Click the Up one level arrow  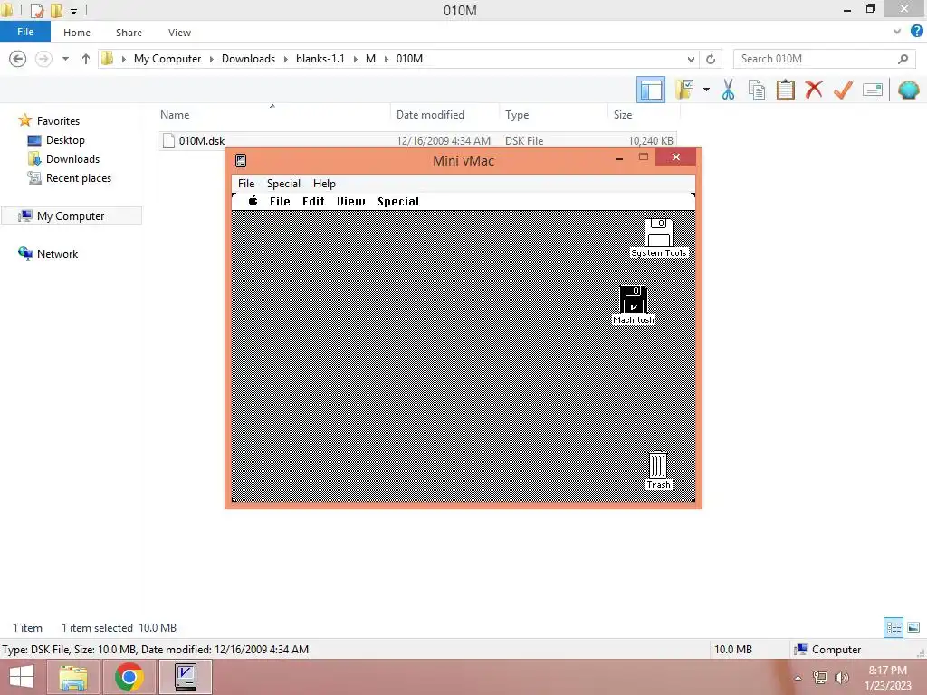86,59
